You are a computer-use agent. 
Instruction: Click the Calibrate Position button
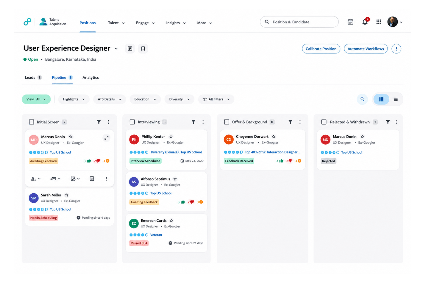click(321, 49)
